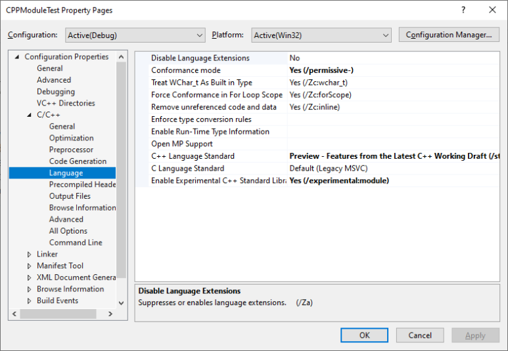Expand the tree's Browse Information node arrow

(30, 289)
